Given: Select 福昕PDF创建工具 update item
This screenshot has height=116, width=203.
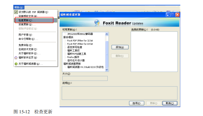Looking at the screenshot, I should 77,54.
